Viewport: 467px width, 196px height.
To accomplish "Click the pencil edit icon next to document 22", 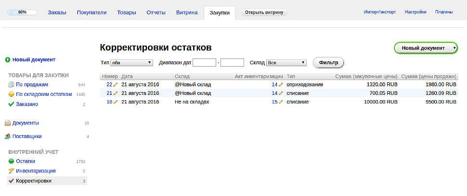I will point(116,84).
